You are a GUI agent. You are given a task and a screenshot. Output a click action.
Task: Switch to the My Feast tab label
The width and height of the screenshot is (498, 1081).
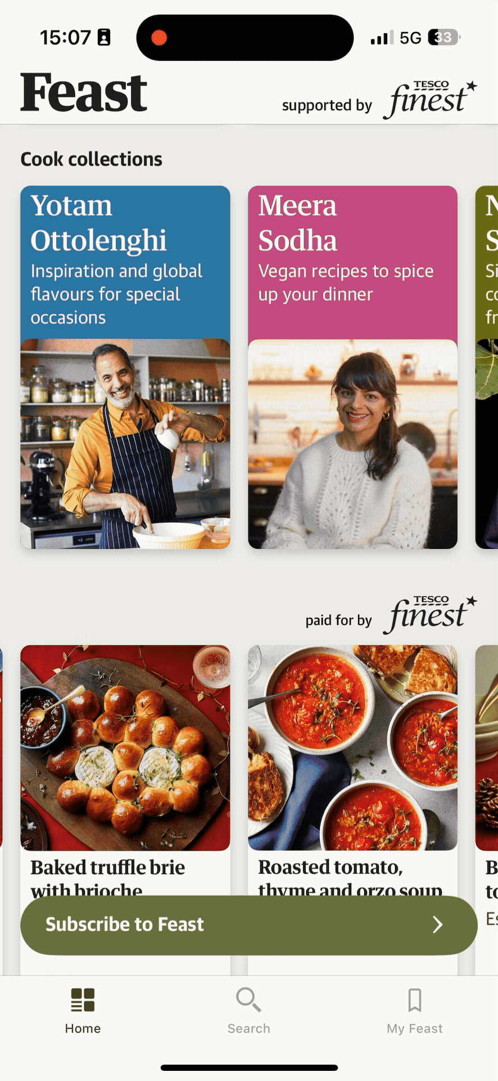pos(415,1029)
